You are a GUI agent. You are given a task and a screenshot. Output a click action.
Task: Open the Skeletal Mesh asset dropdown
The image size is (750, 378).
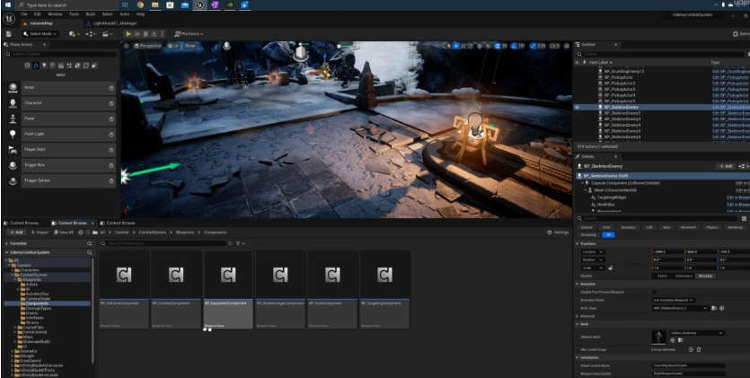pyautogui.click(x=697, y=333)
